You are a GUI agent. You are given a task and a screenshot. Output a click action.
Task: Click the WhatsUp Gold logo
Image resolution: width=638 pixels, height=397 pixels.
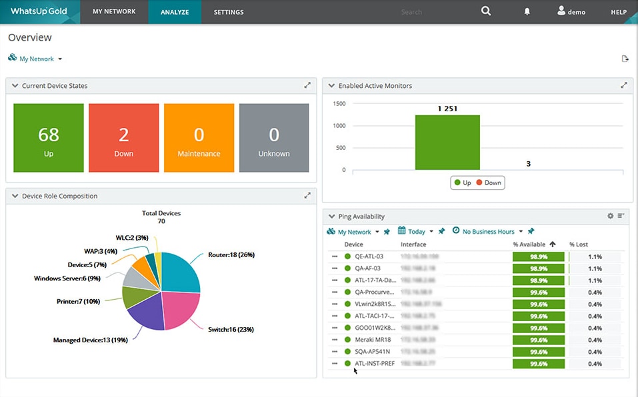click(39, 11)
